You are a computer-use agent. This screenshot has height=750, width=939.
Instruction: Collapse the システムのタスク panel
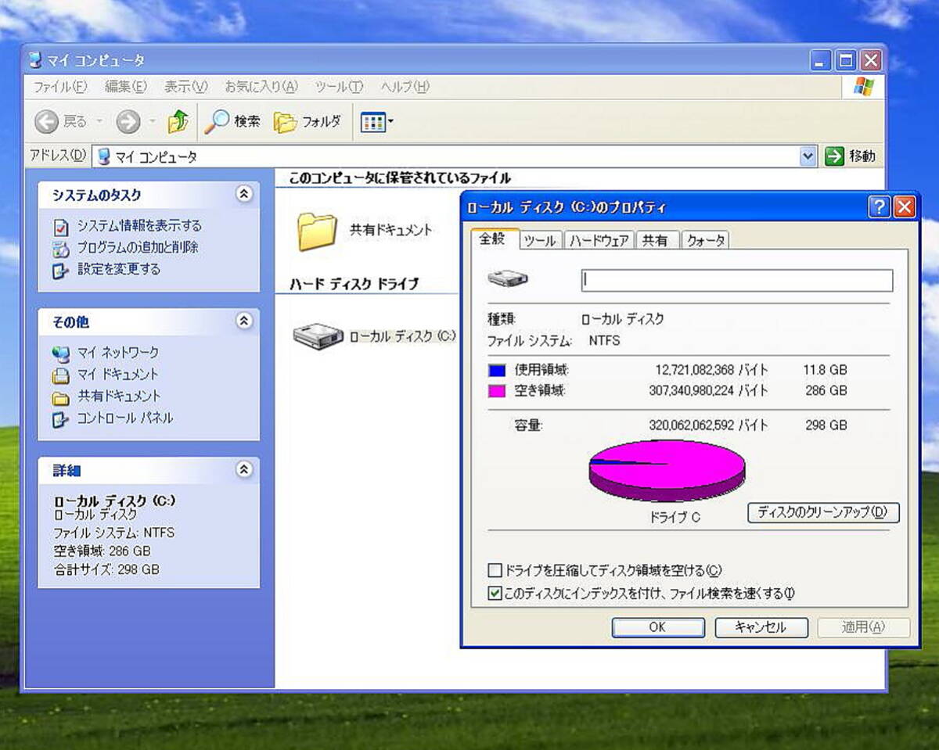[x=244, y=194]
